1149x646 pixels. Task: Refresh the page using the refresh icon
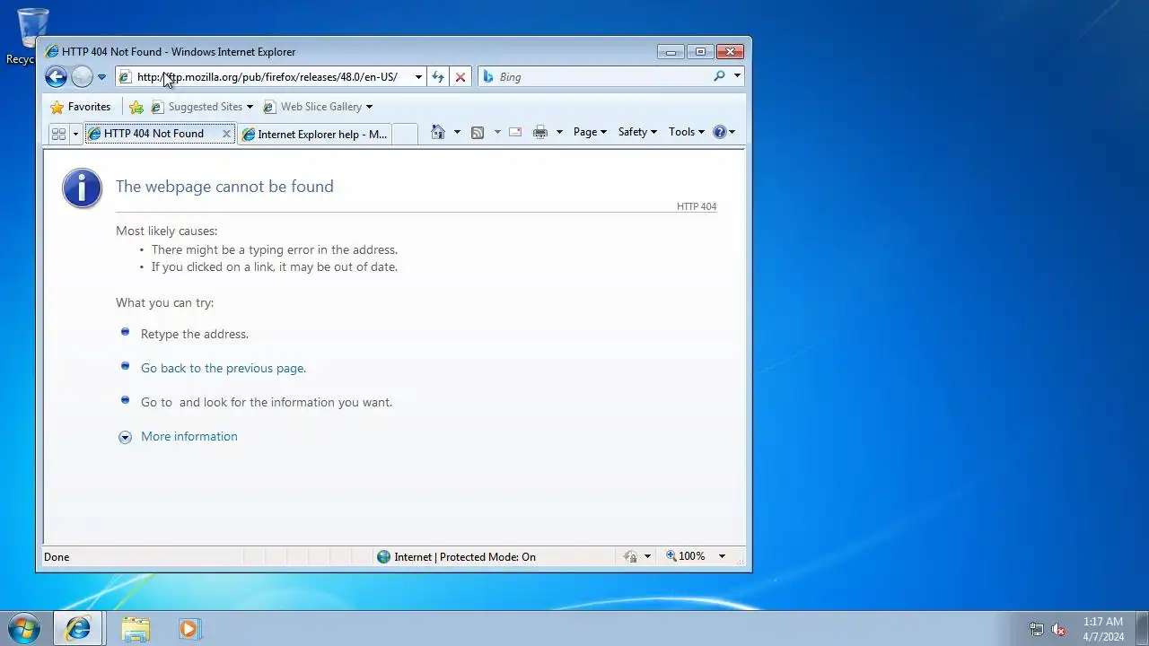(x=438, y=77)
